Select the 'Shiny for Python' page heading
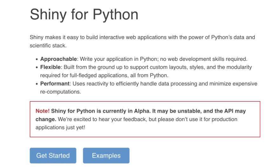 pos(84,15)
